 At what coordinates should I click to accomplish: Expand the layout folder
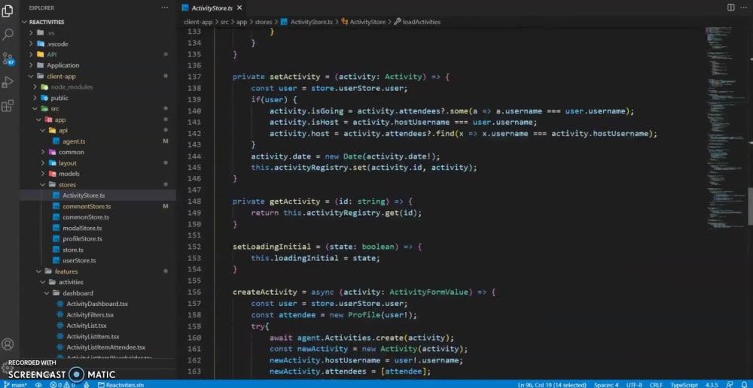(98, 162)
